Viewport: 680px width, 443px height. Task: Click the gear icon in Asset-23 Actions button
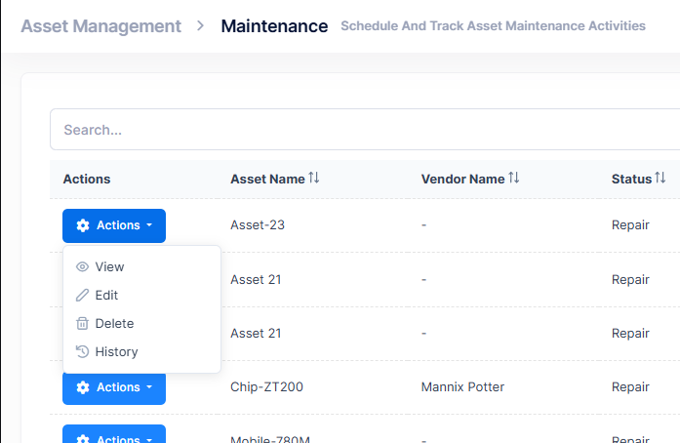pyautogui.click(x=83, y=225)
